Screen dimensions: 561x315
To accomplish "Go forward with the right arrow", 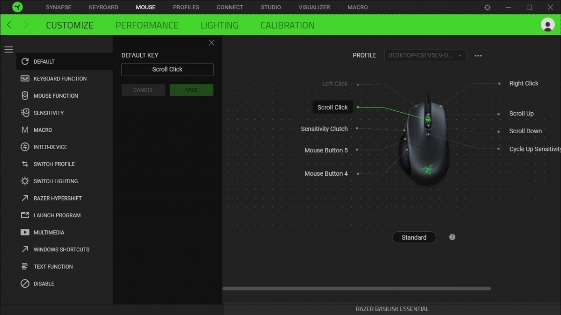I will [26, 25].
